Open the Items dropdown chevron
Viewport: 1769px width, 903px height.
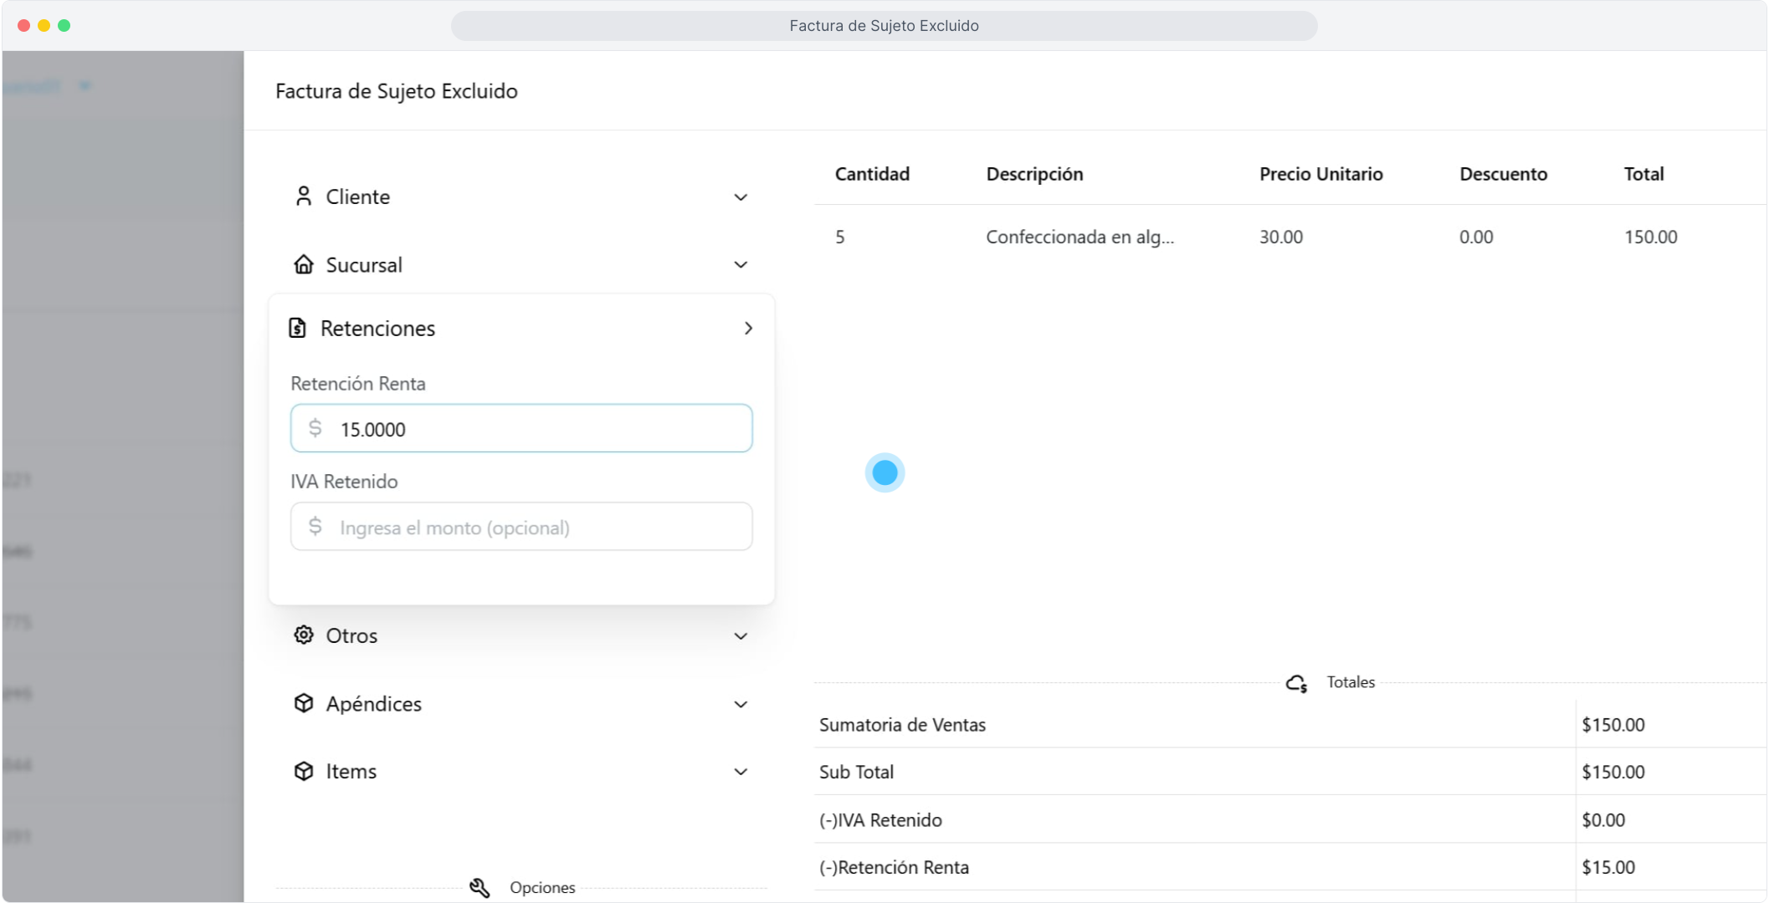point(741,772)
